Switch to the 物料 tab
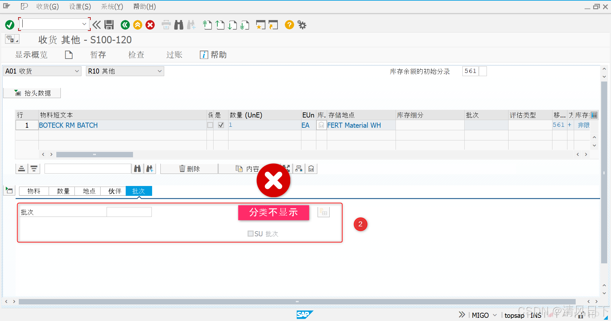This screenshot has width=611, height=321. tap(34, 191)
